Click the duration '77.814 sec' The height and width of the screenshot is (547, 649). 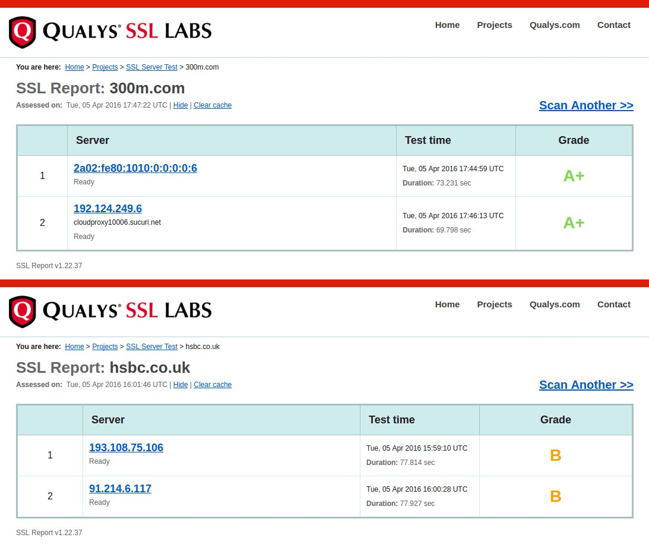coord(417,463)
